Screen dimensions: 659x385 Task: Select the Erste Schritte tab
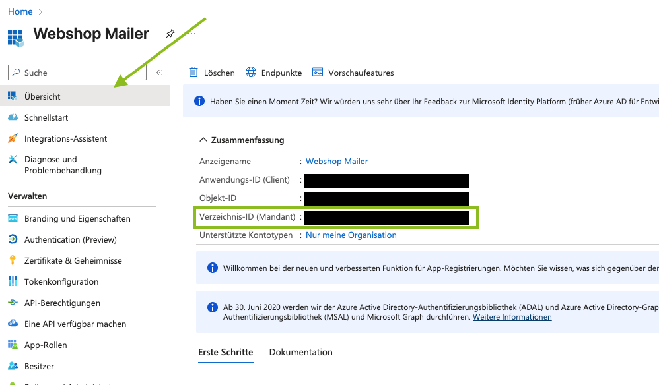pyautogui.click(x=225, y=352)
